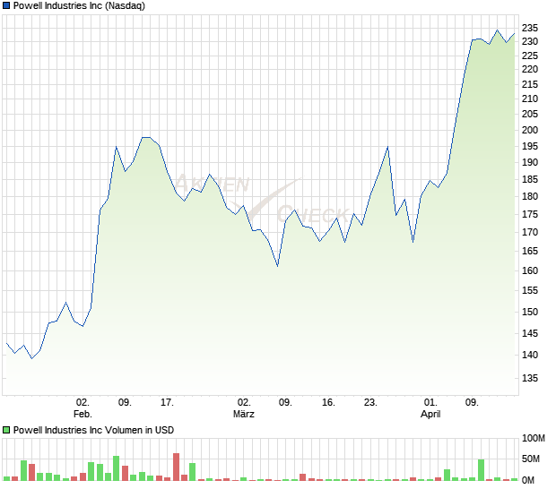
Task: Click the 185 price axis label
Action: [x=530, y=179]
